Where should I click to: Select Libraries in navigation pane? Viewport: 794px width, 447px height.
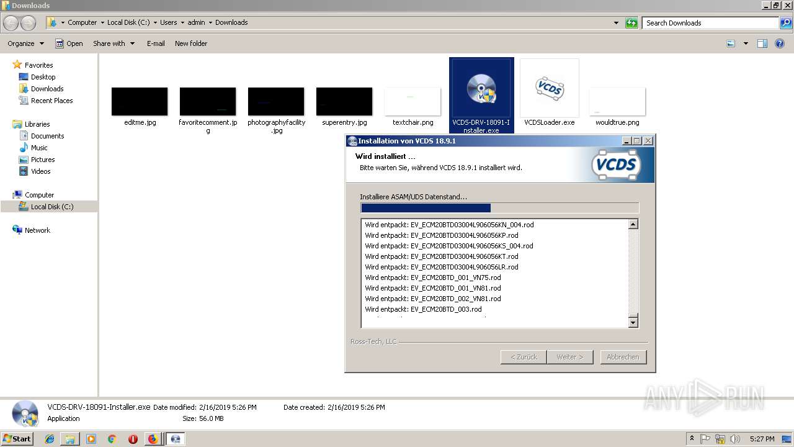click(37, 124)
